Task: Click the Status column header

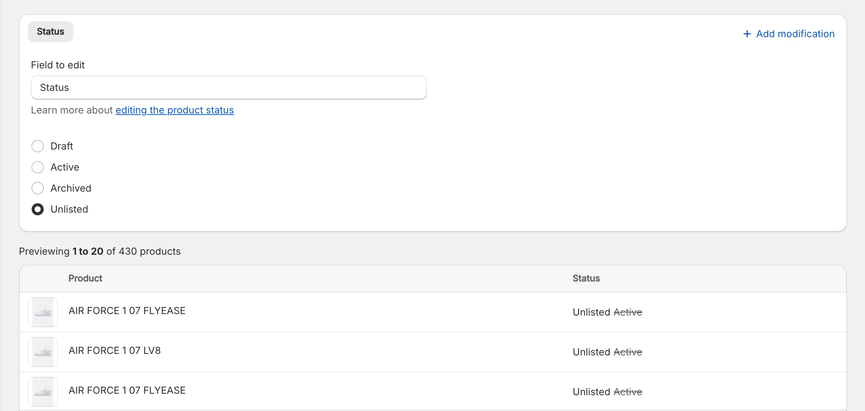Action: coord(586,278)
